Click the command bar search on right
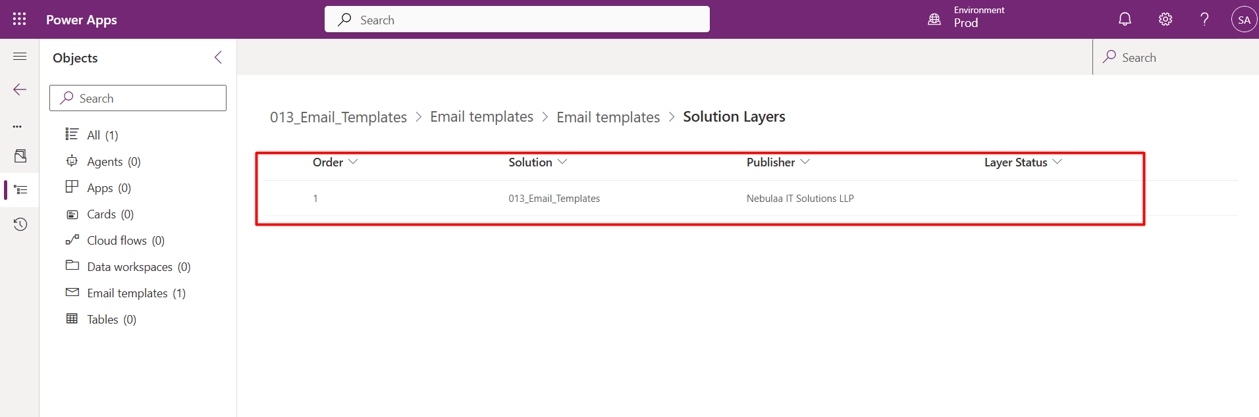The height and width of the screenshot is (417, 1259). click(x=1175, y=57)
